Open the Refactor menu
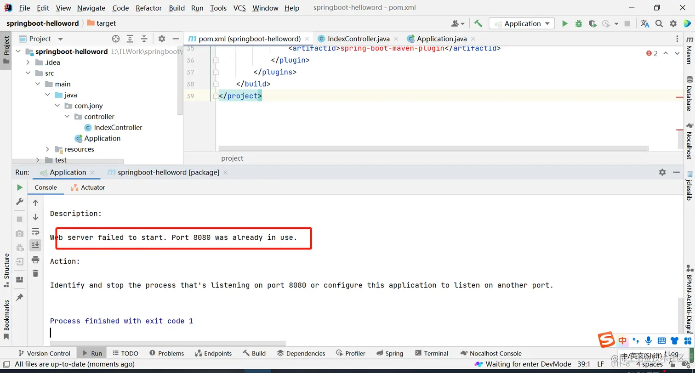Screen dimensions: 695x373 click(x=148, y=8)
